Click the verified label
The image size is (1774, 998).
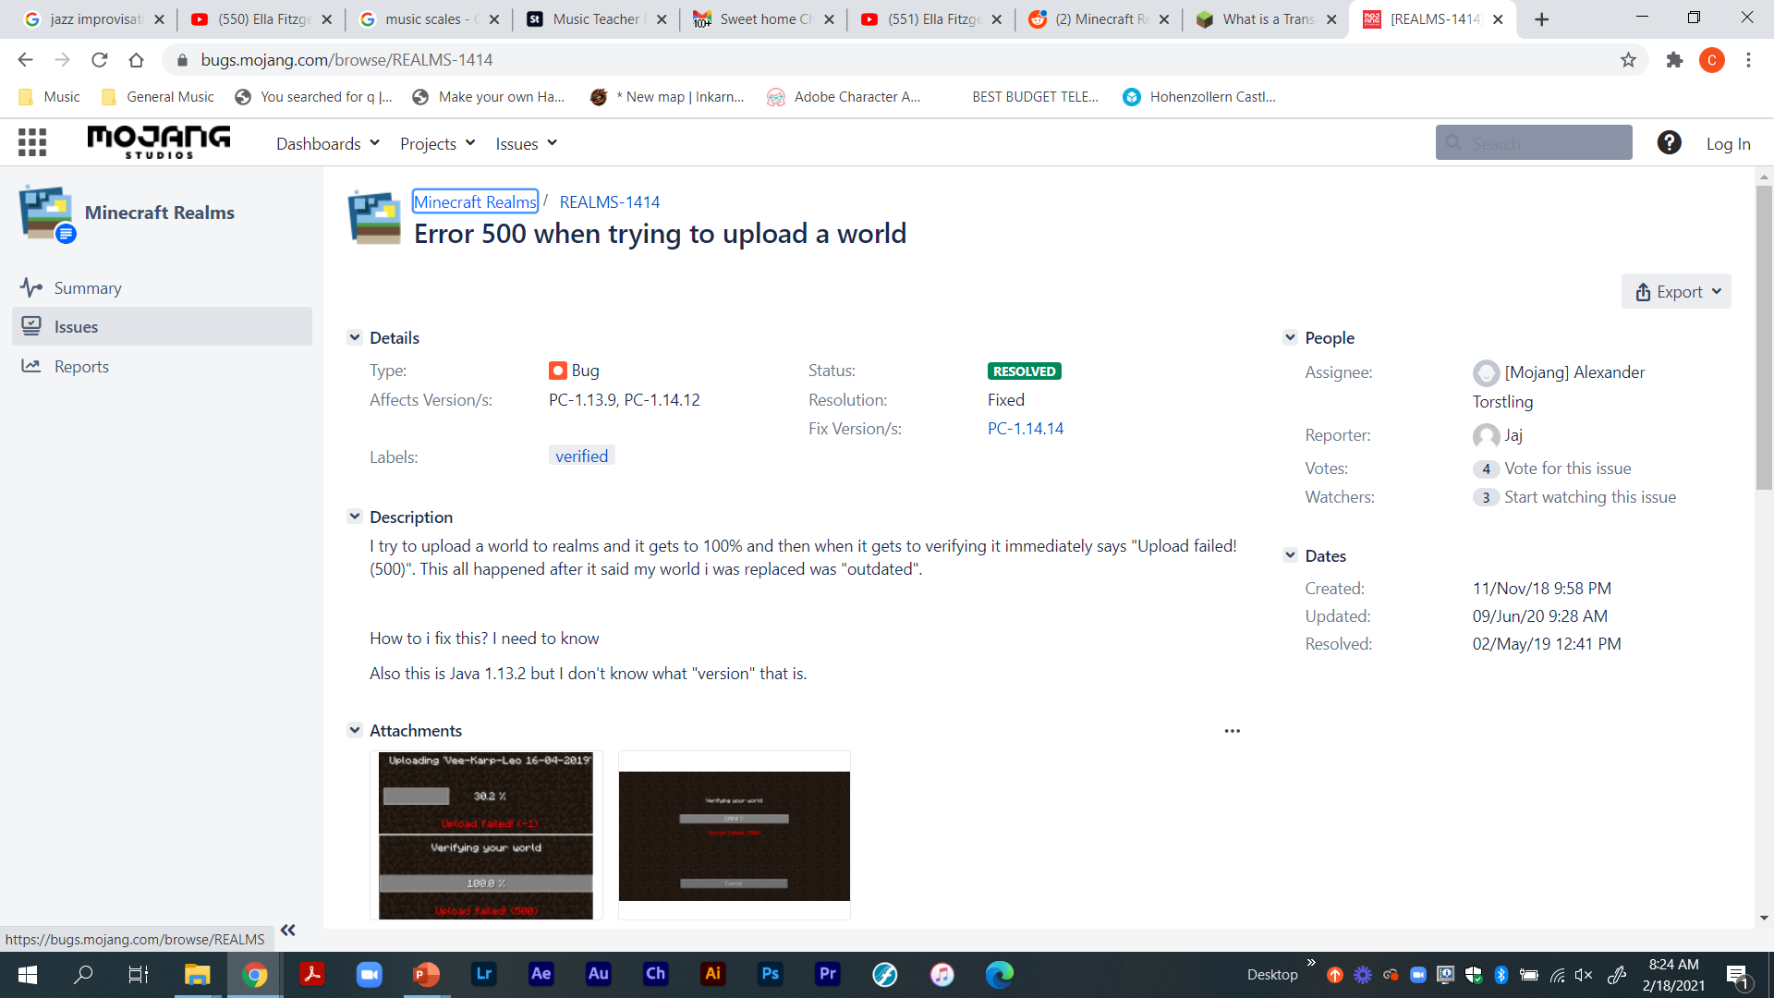[x=581, y=456]
